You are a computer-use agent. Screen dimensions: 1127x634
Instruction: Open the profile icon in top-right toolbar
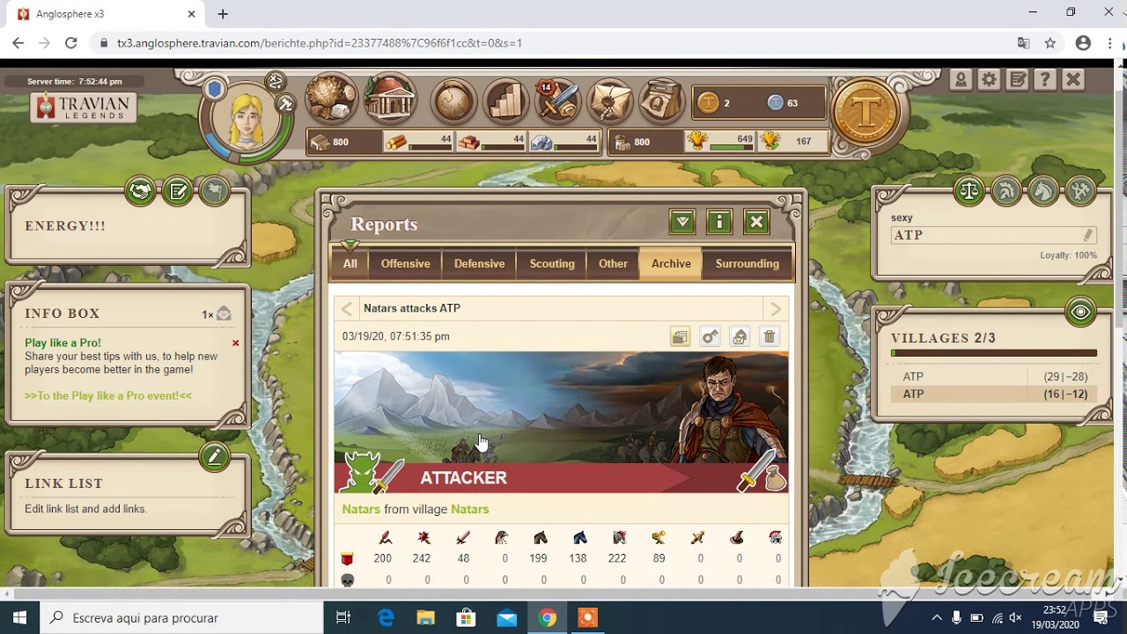tap(961, 79)
